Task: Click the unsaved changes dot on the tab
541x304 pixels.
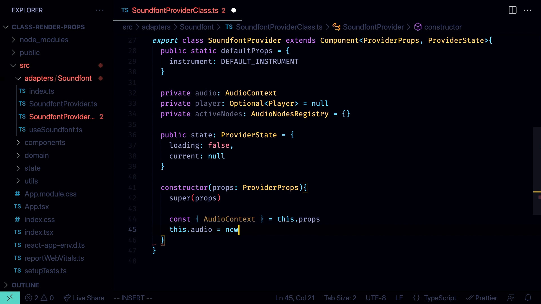Action: pos(234,10)
